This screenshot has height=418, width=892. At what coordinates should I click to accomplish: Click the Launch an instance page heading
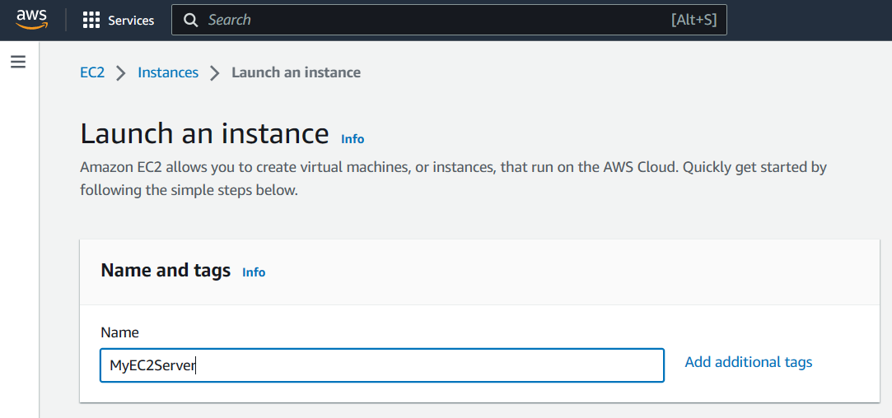click(x=205, y=133)
